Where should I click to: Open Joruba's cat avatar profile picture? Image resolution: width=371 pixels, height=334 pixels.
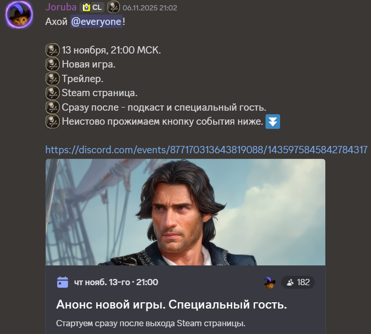(x=19, y=15)
